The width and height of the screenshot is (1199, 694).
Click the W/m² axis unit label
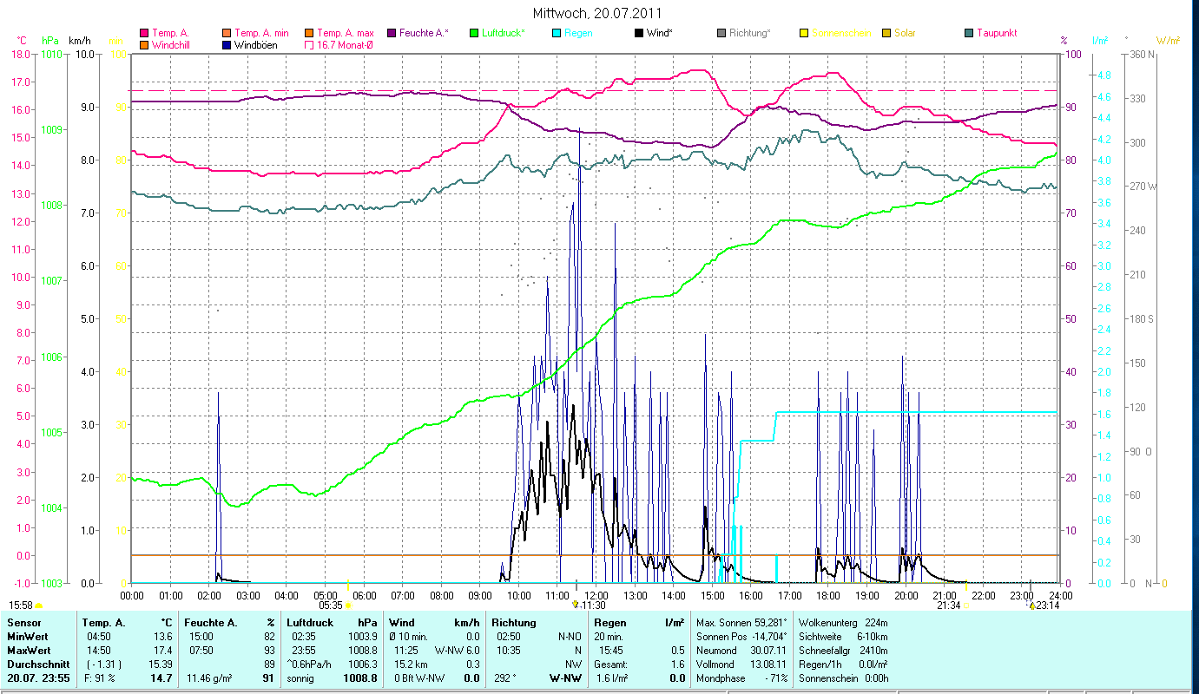(1168, 41)
